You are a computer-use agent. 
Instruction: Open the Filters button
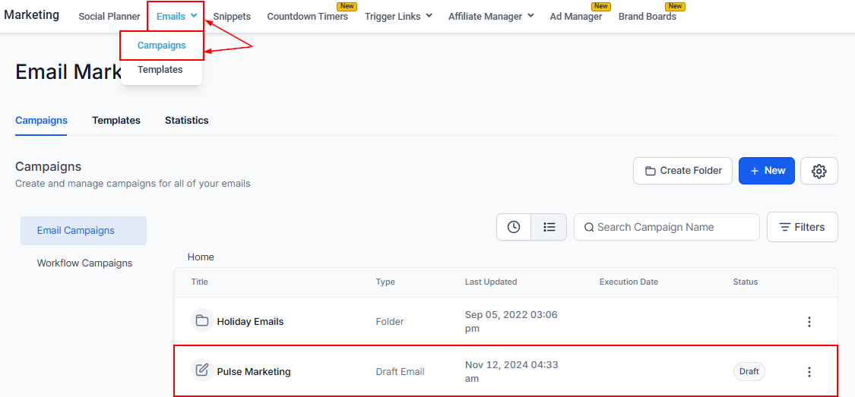tap(802, 227)
